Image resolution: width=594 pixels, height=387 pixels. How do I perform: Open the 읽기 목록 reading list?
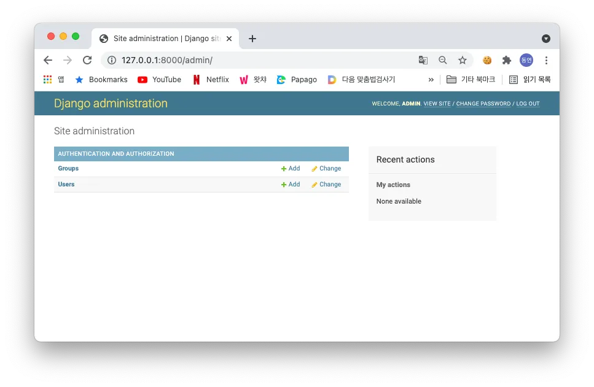pyautogui.click(x=530, y=80)
